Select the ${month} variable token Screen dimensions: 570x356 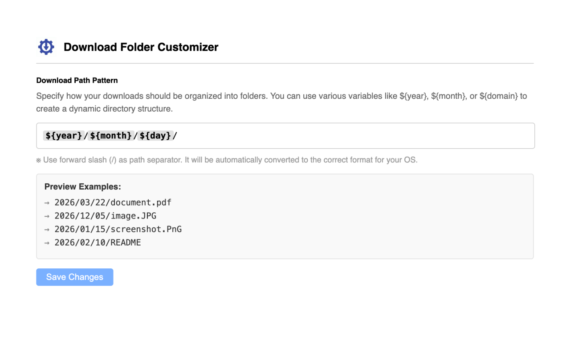pos(110,136)
